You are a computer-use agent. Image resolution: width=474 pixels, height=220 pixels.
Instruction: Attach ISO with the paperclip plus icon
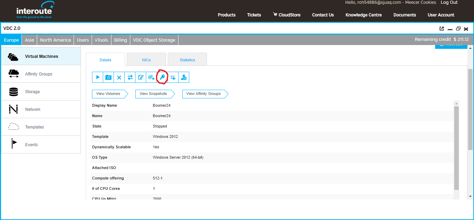point(151,77)
